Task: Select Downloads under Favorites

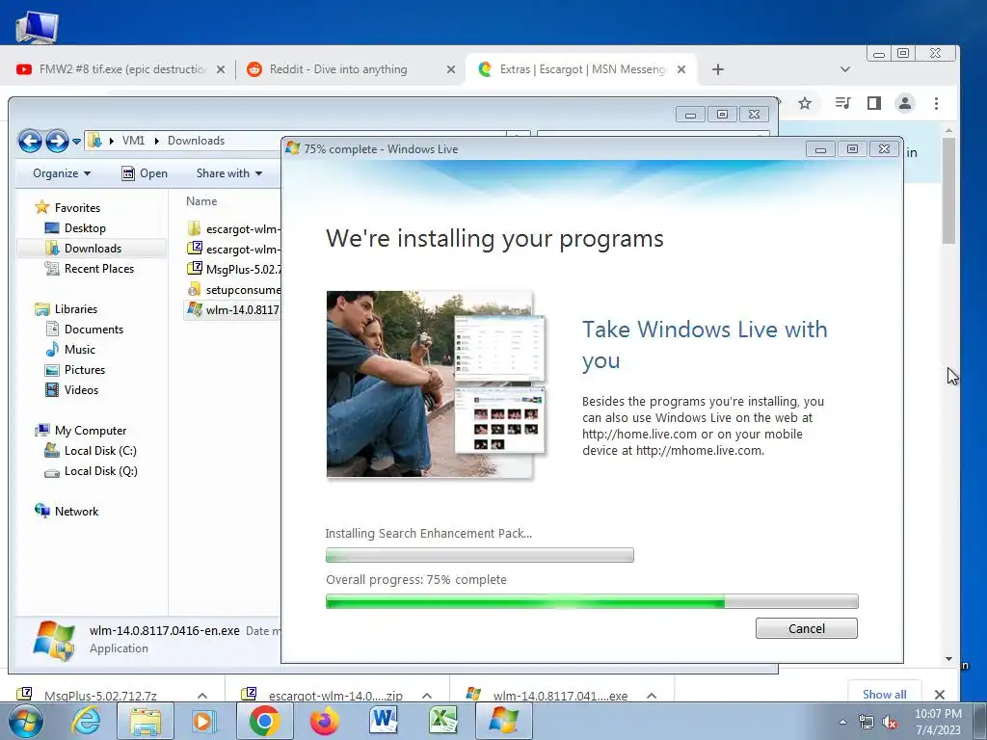Action: [x=93, y=249]
